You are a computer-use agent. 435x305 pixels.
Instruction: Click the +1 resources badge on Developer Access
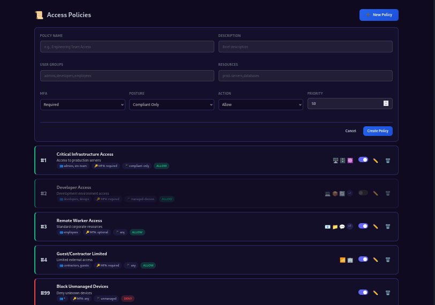[x=349, y=193]
